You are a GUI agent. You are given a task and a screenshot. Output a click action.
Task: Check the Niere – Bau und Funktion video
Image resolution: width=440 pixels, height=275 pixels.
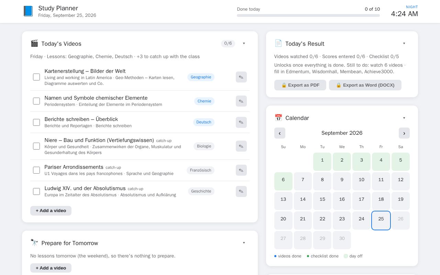click(36, 146)
